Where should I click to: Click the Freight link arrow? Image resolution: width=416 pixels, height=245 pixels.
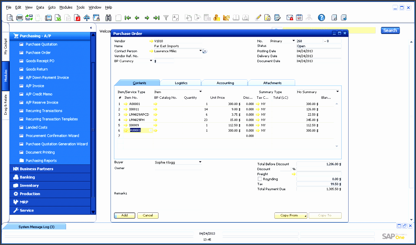coord(294,174)
